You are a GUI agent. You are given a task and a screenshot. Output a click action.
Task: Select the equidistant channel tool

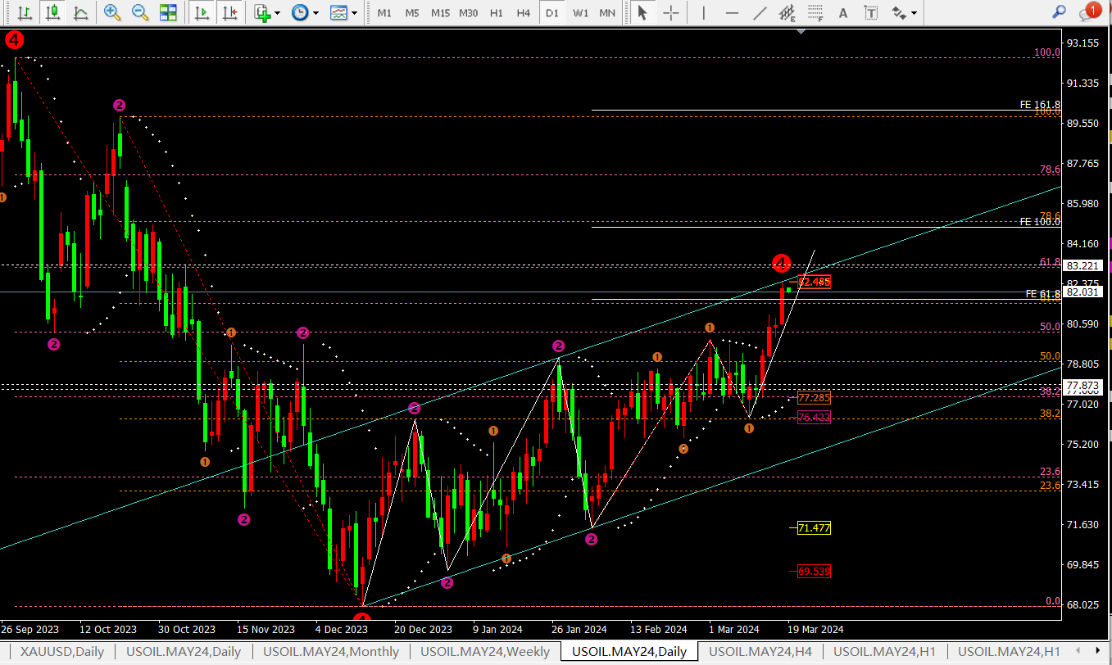[x=787, y=12]
